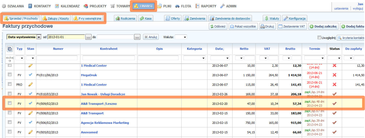Screen dimensions: 365x138
Task: Open the Waluty currencies section
Action: tap(272, 19)
